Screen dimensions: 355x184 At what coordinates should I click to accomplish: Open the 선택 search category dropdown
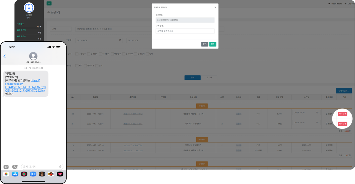click(61, 29)
